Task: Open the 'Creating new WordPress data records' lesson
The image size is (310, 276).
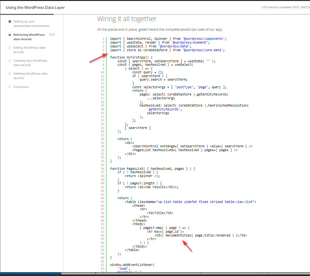Action: click(x=30, y=63)
